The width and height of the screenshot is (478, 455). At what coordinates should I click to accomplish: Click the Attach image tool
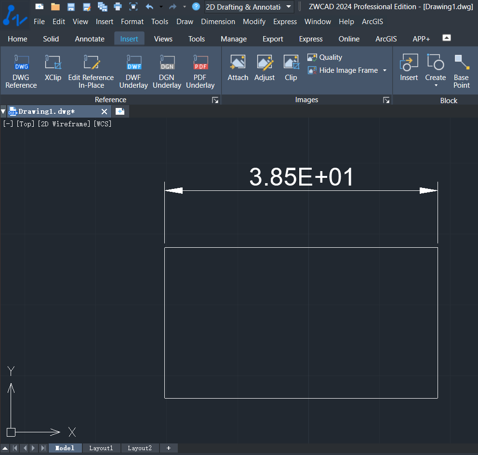[x=238, y=68]
